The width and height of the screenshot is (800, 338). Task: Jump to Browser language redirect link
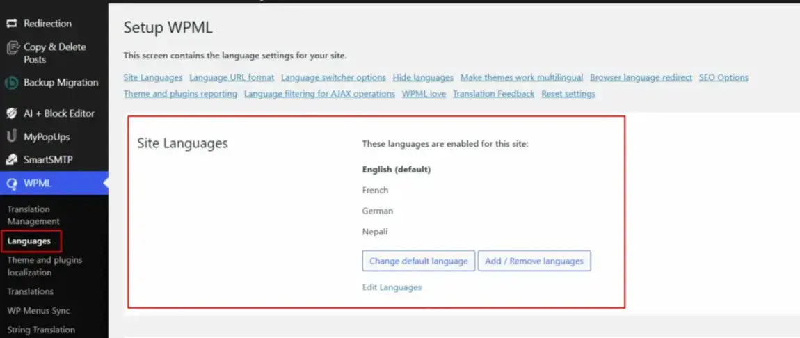pyautogui.click(x=641, y=77)
